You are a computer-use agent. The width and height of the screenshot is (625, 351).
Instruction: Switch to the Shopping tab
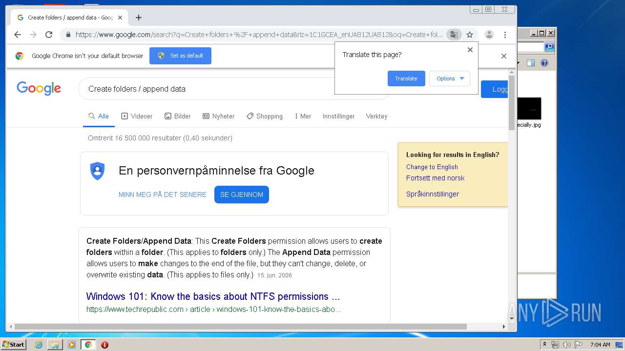[x=265, y=116]
